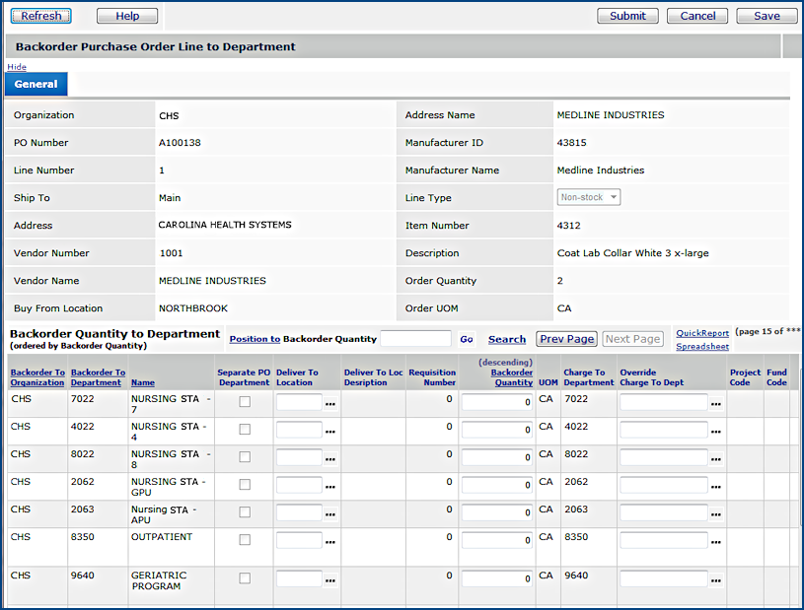Screen dimensions: 804x610
Task: Go to the previous page with Prev Page
Action: coord(566,339)
